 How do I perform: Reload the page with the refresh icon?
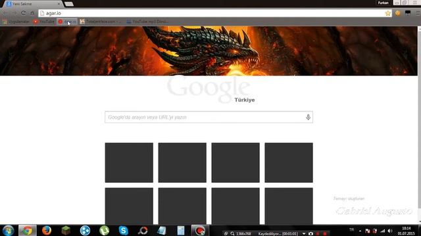point(24,13)
